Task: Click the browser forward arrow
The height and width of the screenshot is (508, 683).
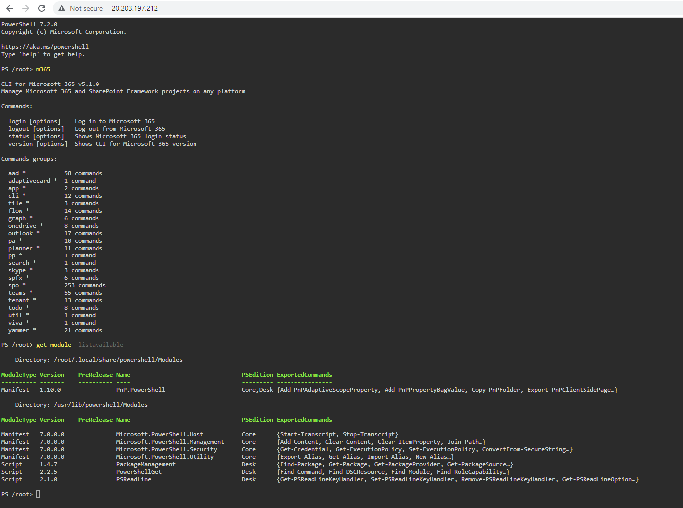Action: 25,8
